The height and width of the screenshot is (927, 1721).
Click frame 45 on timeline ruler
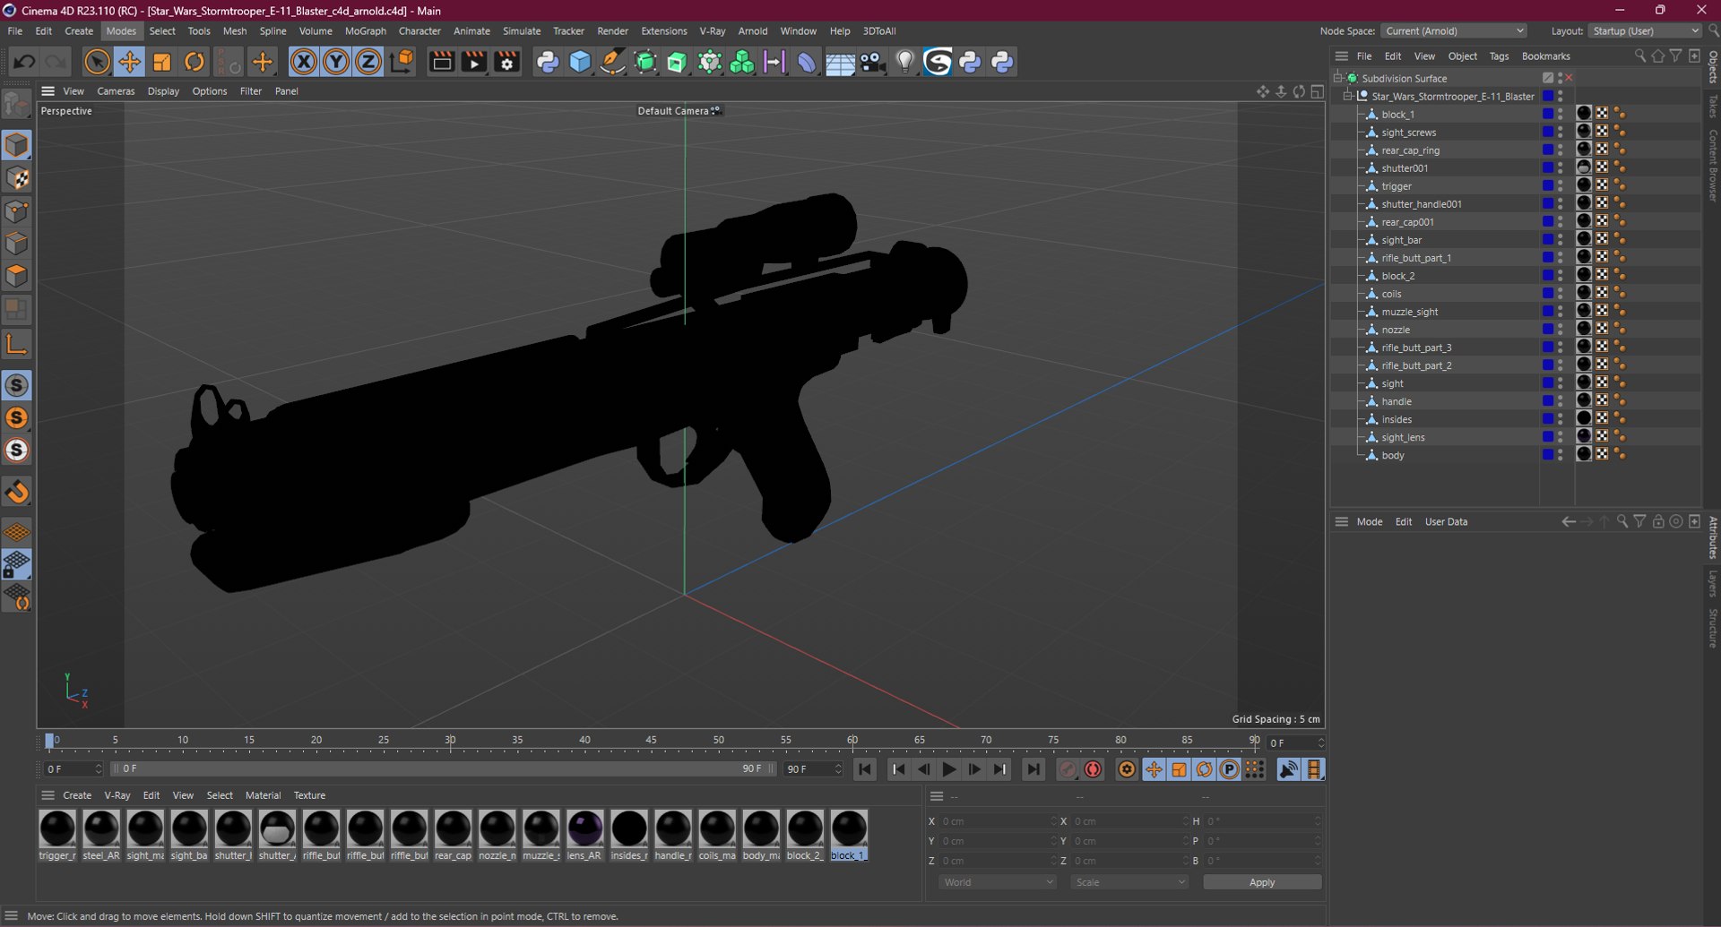(652, 740)
